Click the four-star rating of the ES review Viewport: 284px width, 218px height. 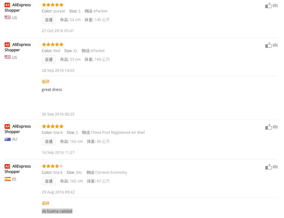[x=53, y=166]
